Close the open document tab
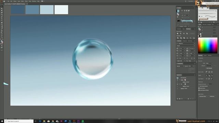The height and width of the screenshot is (123, 219). [27, 4]
